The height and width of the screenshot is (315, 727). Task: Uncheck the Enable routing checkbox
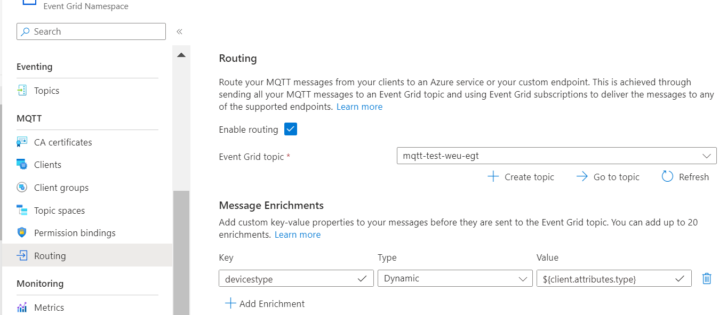[x=291, y=130]
